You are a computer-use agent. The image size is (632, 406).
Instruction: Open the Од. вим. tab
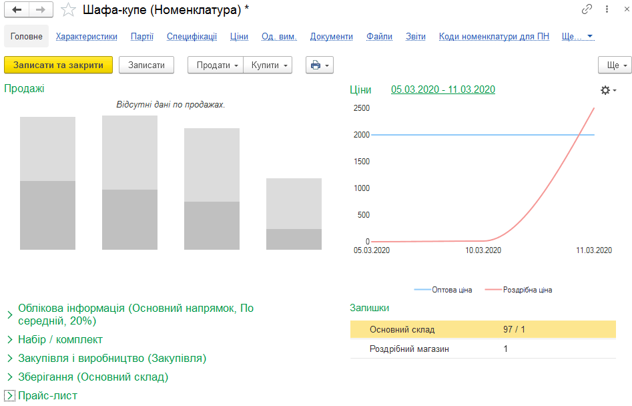280,36
